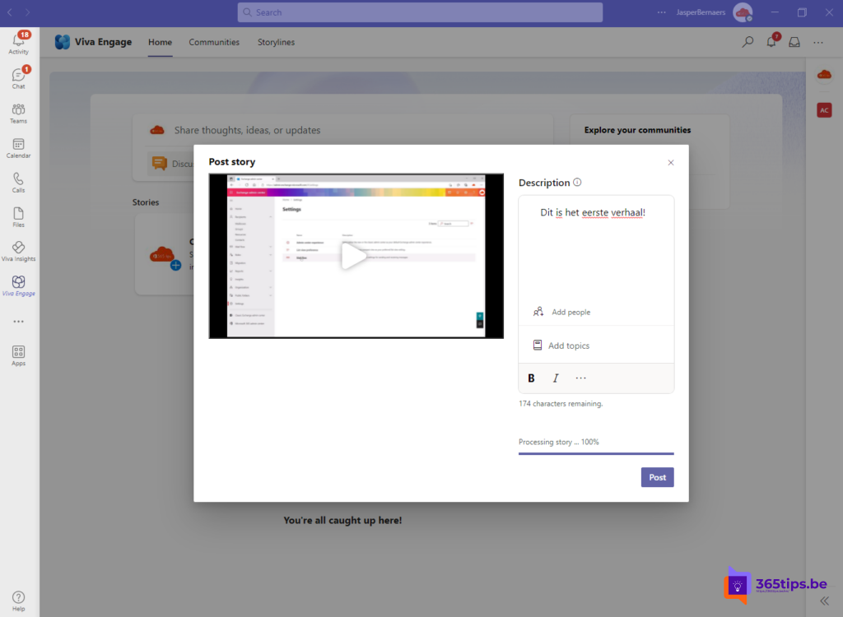
Task: Switch to the Communities tab
Action: click(x=214, y=42)
